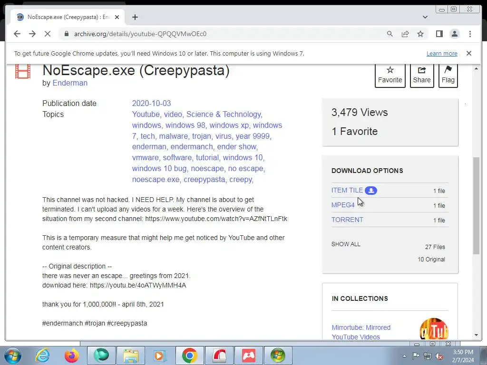Open Chrome's three-dot menu

pos(470,34)
